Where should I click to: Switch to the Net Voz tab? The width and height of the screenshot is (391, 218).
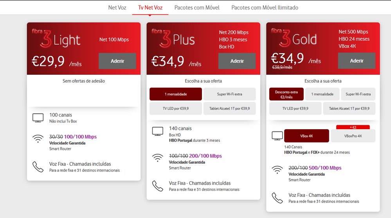[x=117, y=7]
